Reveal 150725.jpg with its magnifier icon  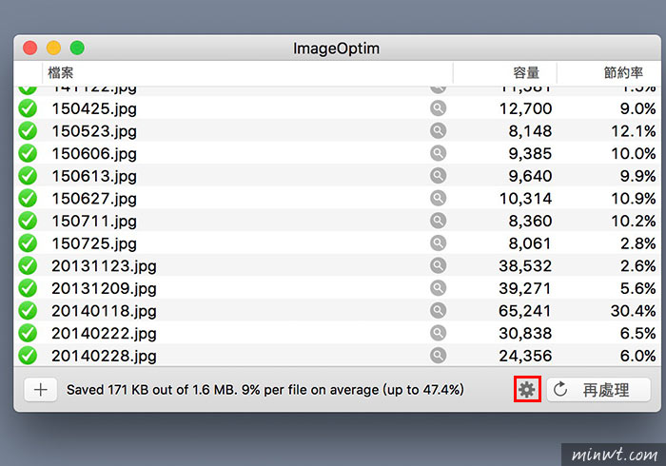pyautogui.click(x=438, y=243)
